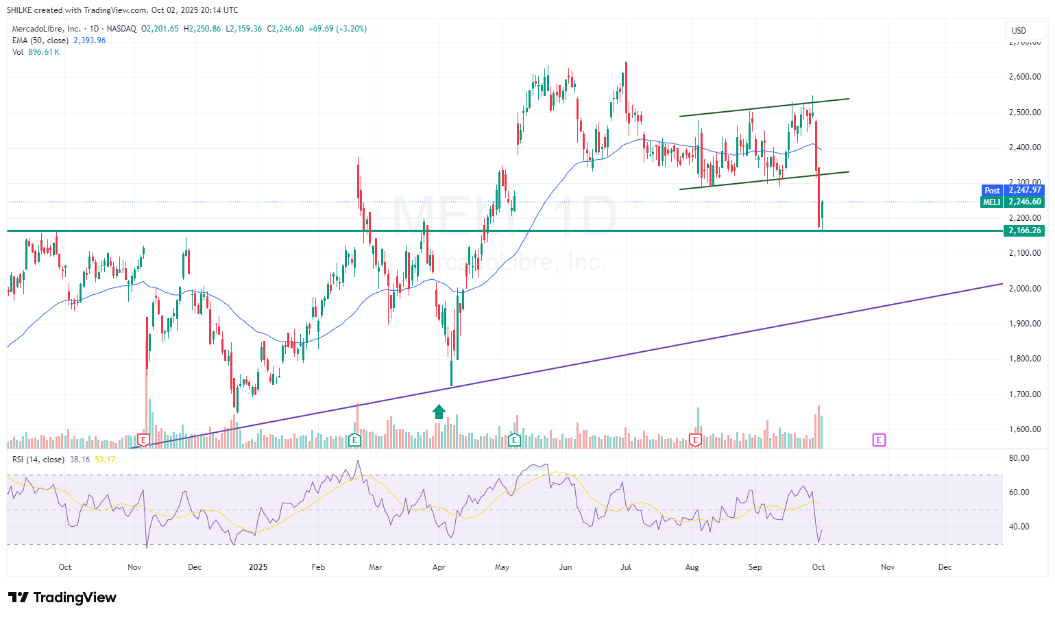Viewport: 1055px width, 618px height.
Task: Click the 1,800.00 price axis label
Action: (x=1025, y=359)
